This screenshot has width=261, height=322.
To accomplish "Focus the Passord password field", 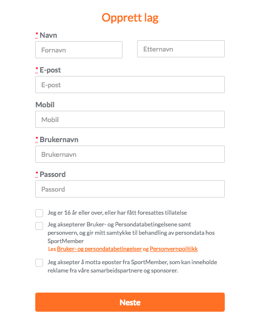I will pos(130,189).
